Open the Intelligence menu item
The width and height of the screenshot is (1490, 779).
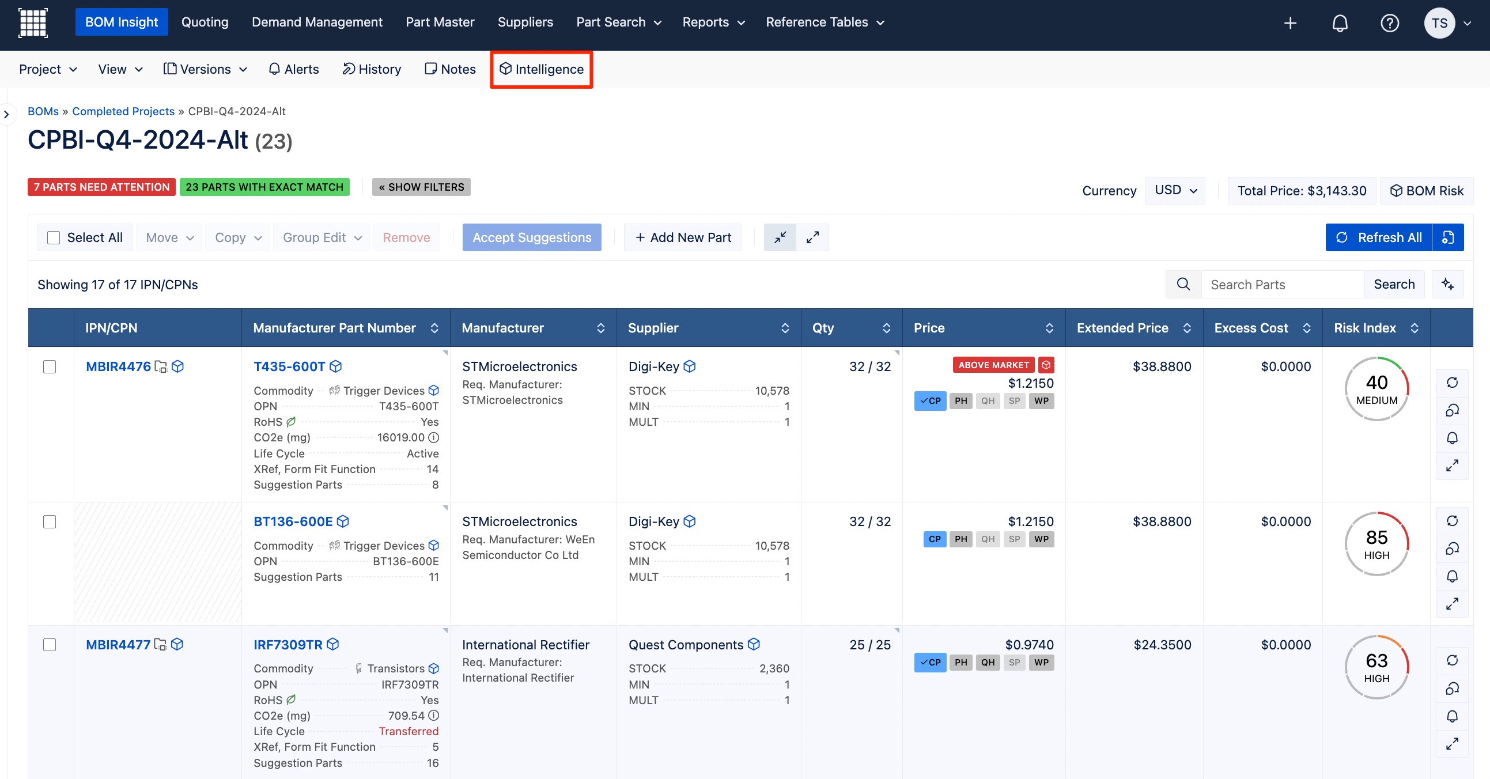point(542,69)
